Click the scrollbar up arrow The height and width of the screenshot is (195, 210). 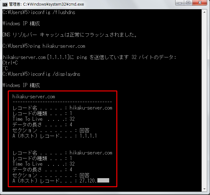click(205, 13)
